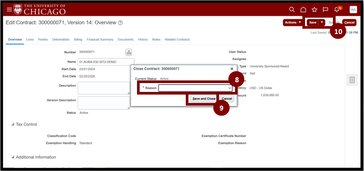Select the contract number 300000071 value
This screenshot has width=364, height=171.
click(x=87, y=52)
